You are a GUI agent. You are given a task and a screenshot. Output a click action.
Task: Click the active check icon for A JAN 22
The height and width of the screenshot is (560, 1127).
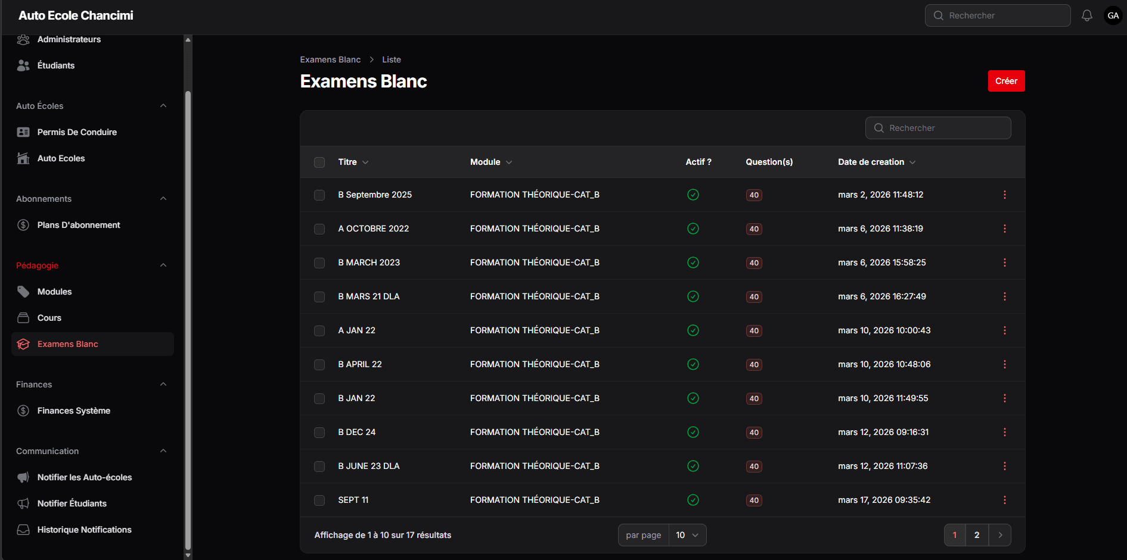pyautogui.click(x=693, y=330)
